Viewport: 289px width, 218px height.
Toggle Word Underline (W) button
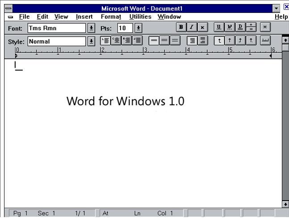[230, 27]
